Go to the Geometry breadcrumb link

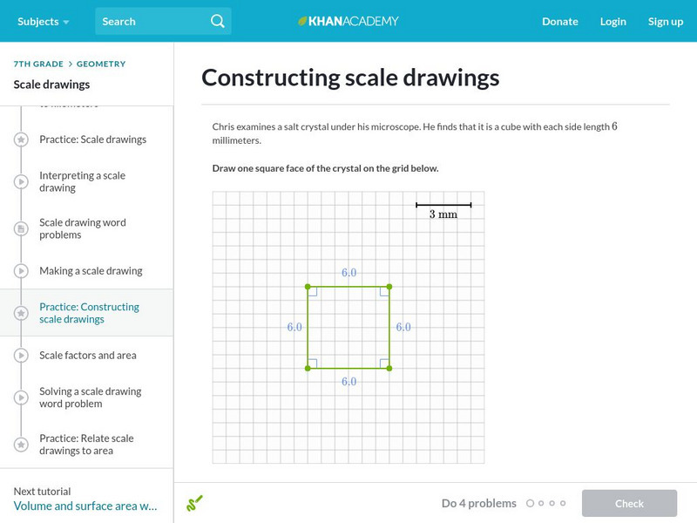pos(101,64)
